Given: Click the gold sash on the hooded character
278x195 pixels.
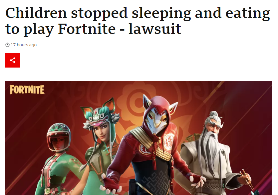Looking at the screenshot, I should coord(151,144).
